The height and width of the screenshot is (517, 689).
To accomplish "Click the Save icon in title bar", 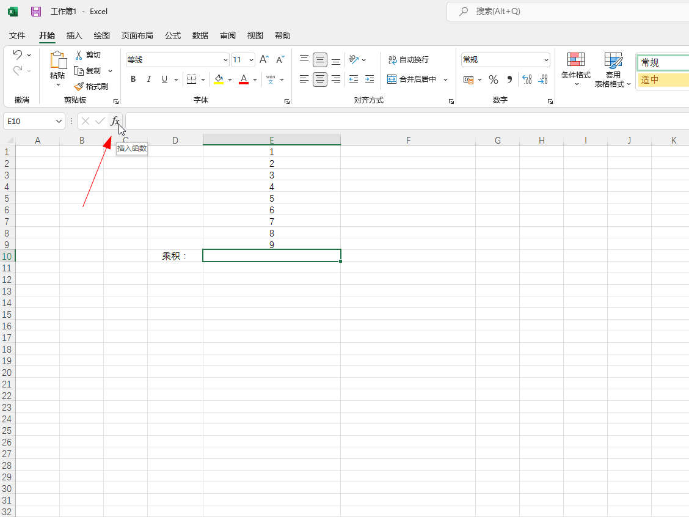I will [36, 12].
